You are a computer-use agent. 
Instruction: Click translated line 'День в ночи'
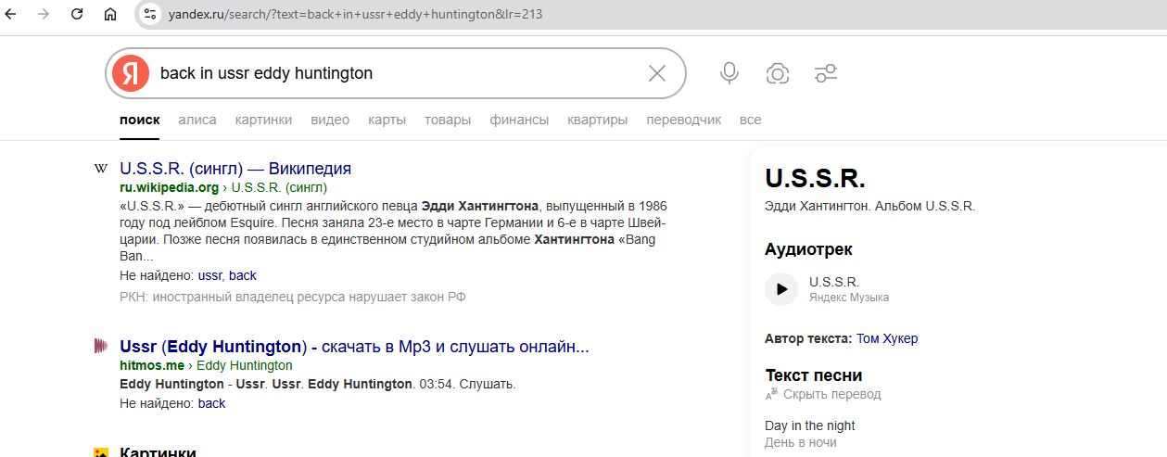(801, 442)
